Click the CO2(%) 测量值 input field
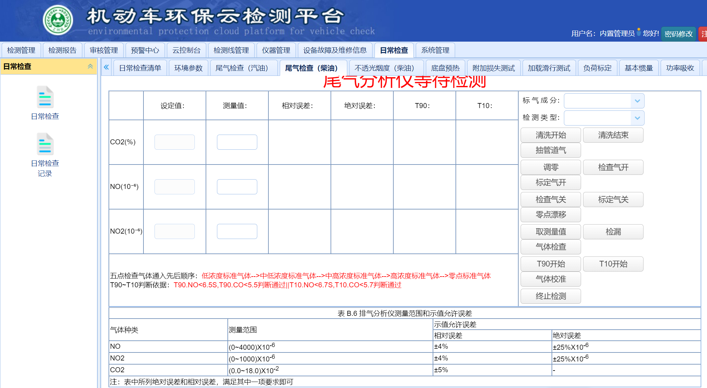Viewport: 707px width, 388px height. click(x=237, y=142)
